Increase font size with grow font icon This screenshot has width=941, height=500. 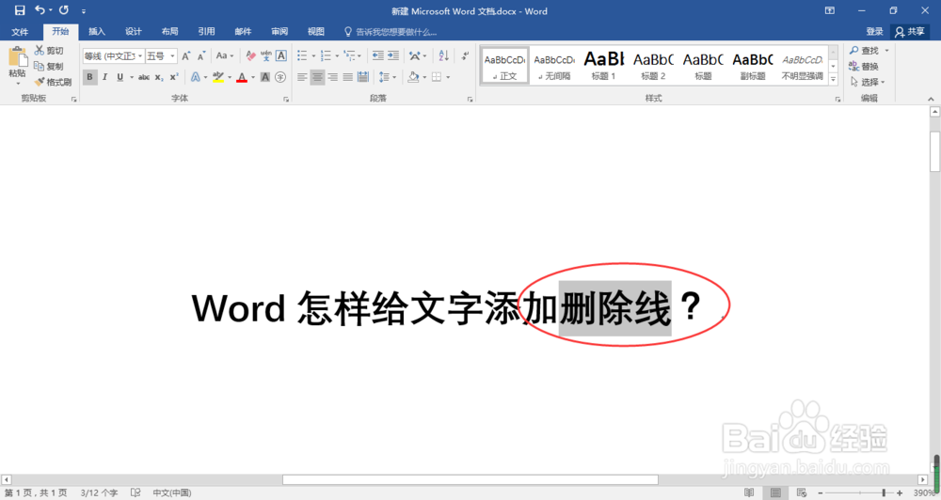(186, 55)
